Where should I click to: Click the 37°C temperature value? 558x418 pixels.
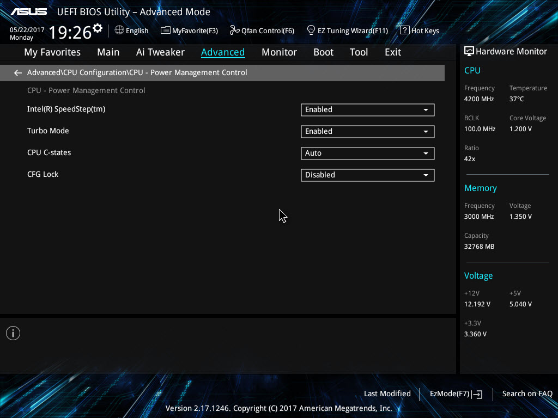[x=517, y=99]
